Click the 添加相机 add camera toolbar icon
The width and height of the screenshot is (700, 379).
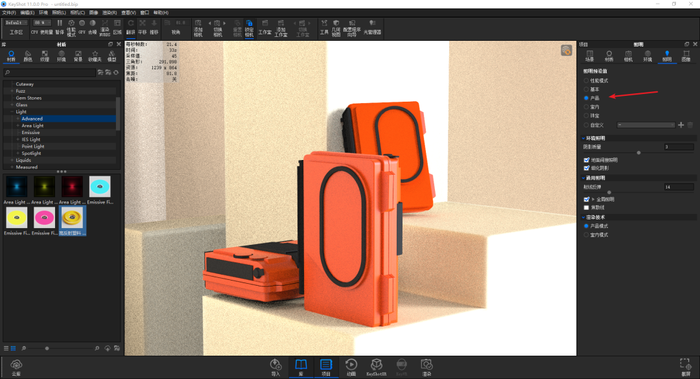coord(198,26)
